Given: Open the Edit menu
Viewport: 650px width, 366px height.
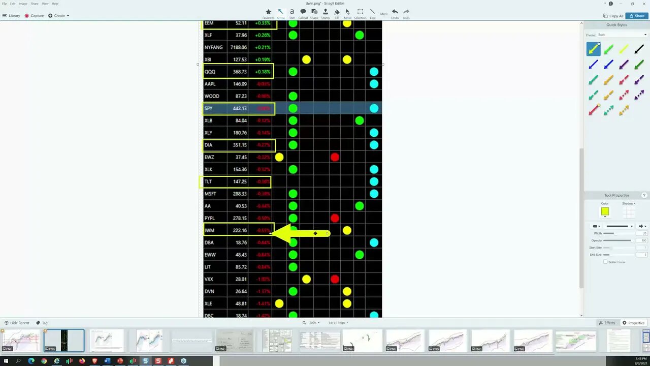Looking at the screenshot, I should tap(13, 4).
